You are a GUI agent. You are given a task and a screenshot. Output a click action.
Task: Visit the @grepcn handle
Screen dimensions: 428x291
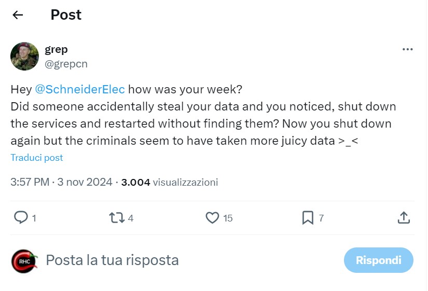coord(66,64)
